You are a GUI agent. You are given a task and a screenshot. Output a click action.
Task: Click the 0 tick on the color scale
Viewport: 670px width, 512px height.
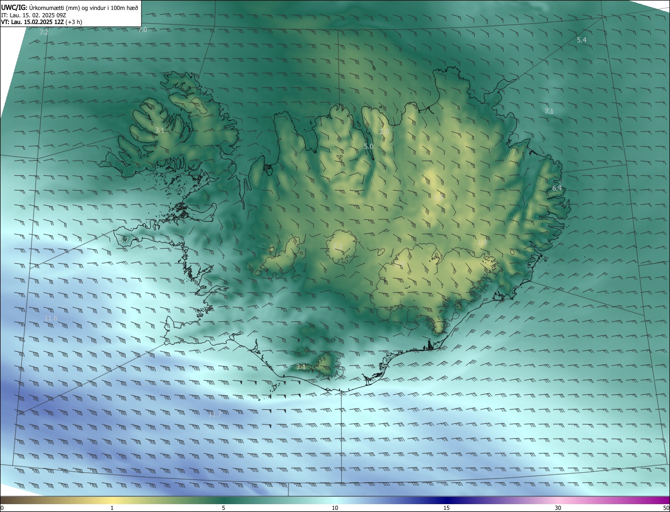[2, 508]
